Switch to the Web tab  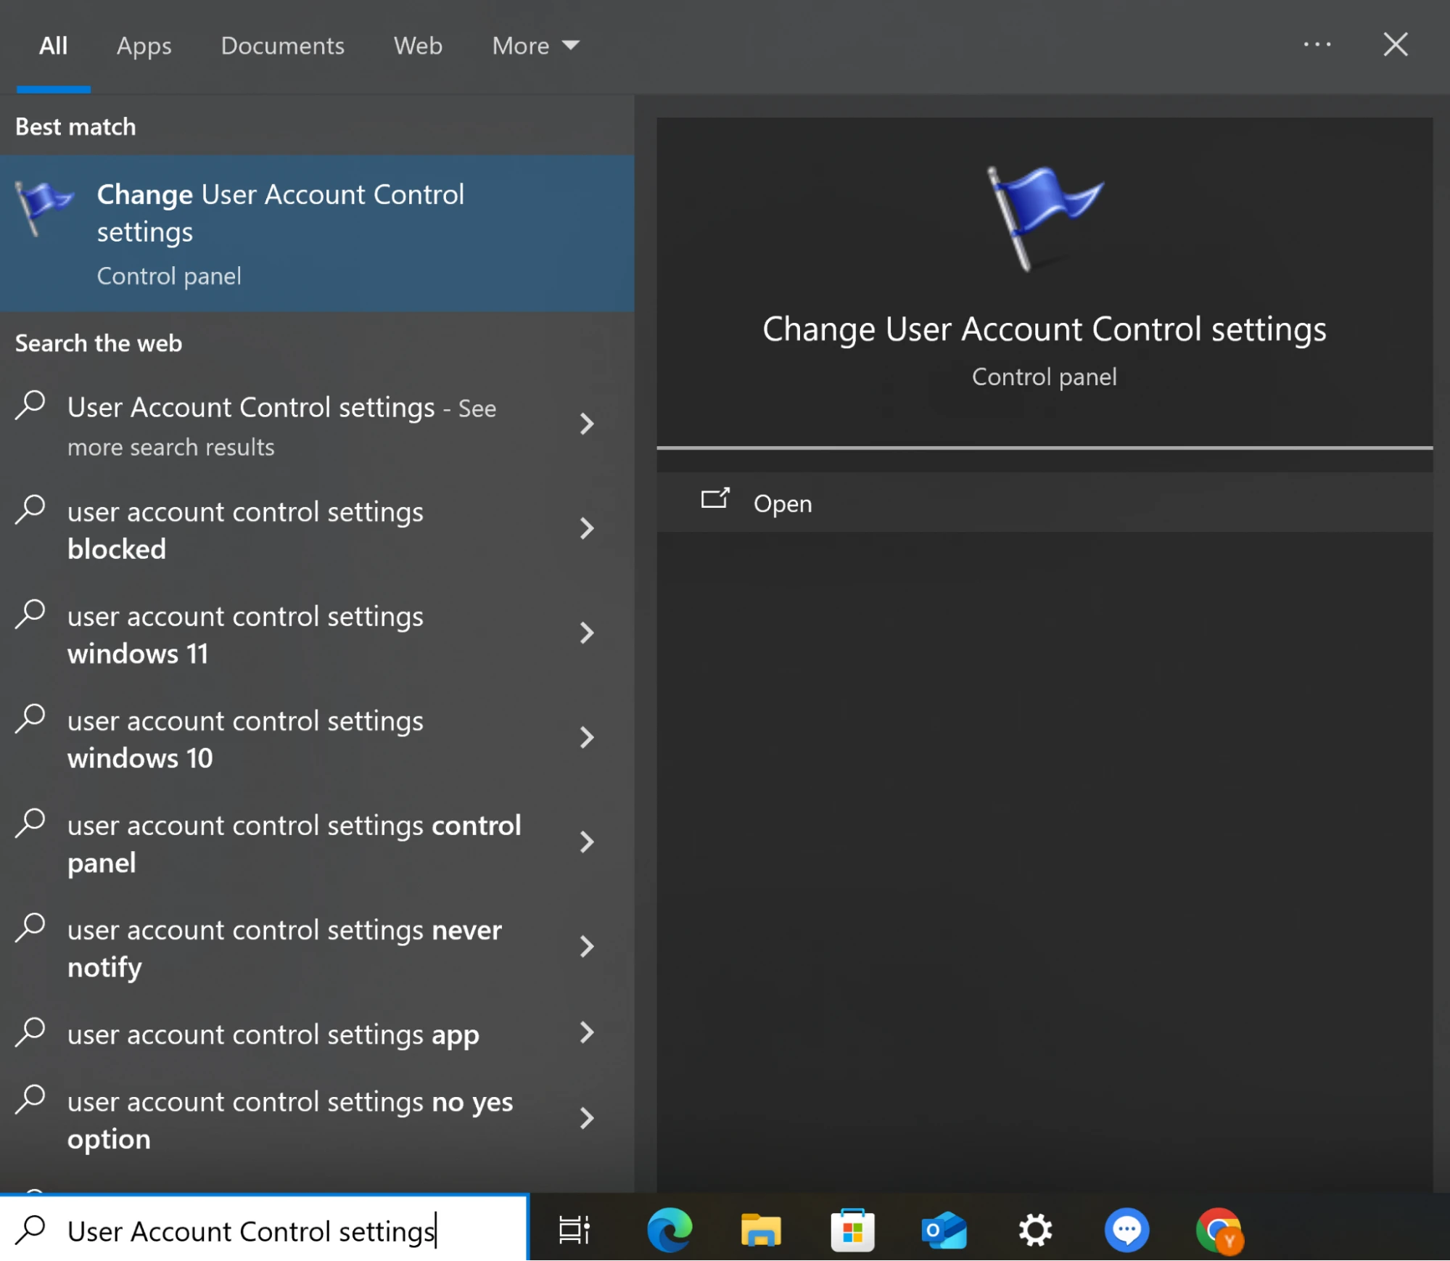point(418,46)
